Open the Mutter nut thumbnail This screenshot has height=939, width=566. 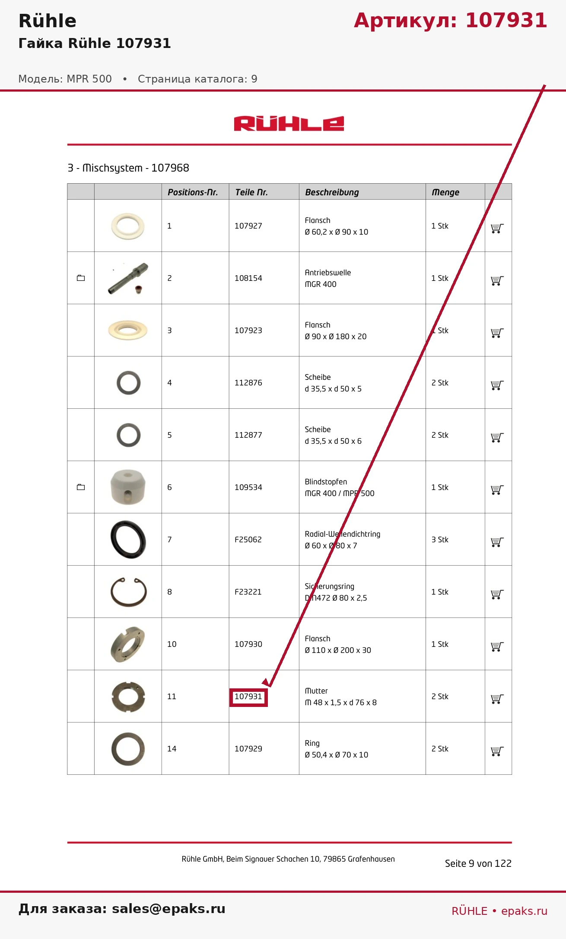point(128,697)
